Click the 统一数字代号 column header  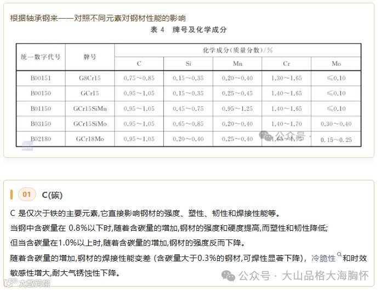coord(41,57)
